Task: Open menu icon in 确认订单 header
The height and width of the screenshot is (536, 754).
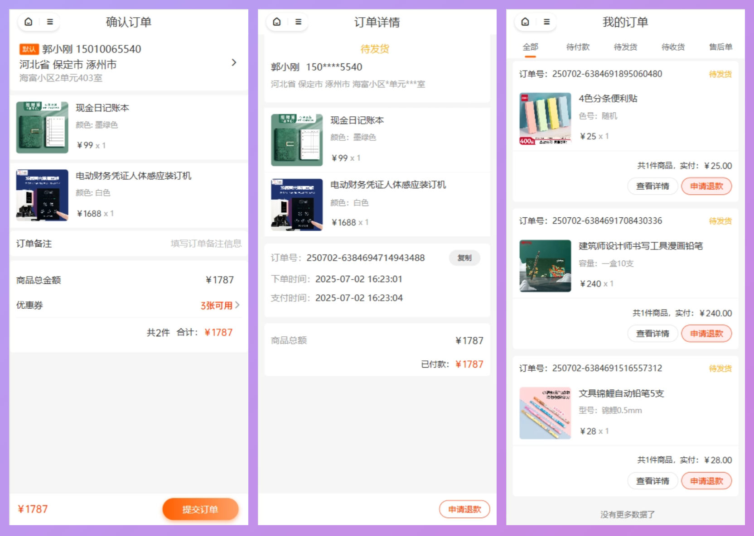Action: coord(50,22)
